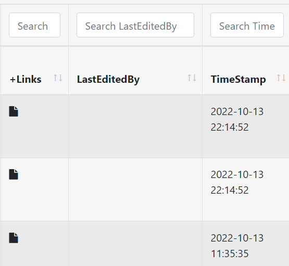Click the +Links cell of the second row
The image size is (289, 266).
(x=34, y=189)
